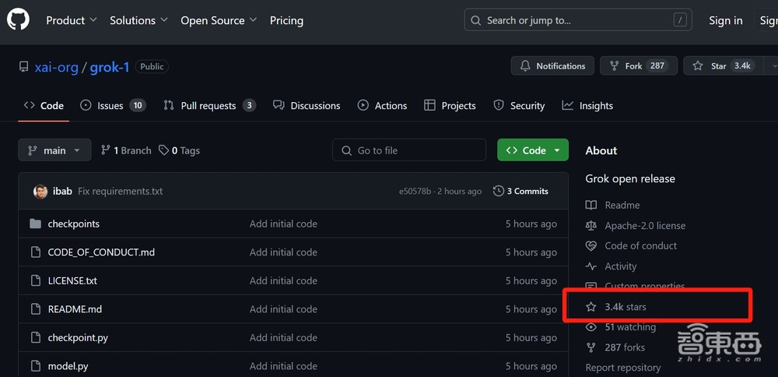
Task: Switch to the Pull requests tab
Action: pos(209,106)
